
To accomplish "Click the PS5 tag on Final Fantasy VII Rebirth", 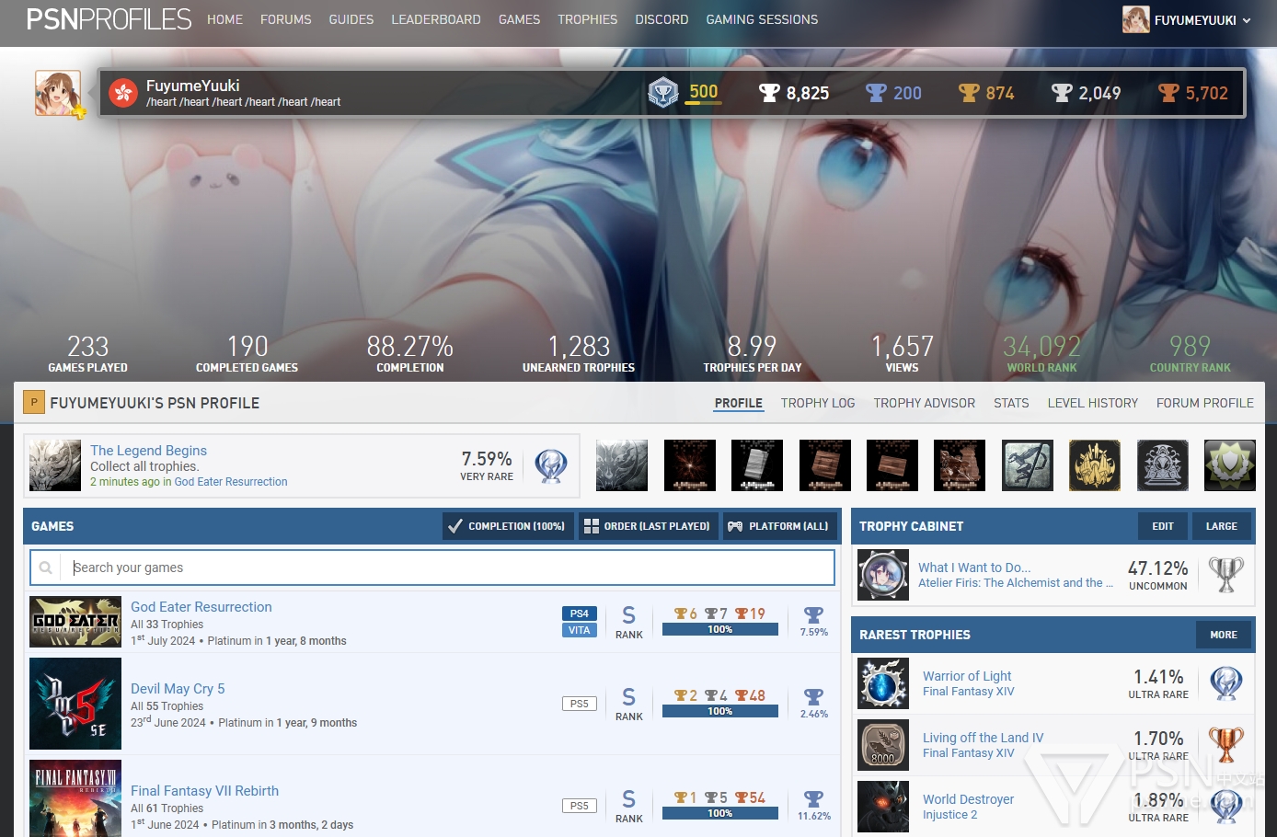I will (580, 806).
